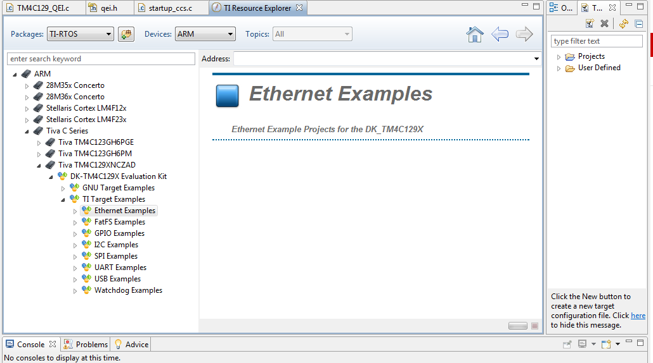Click the Tiva C Series chip icon
653x363 pixels.
pyautogui.click(x=38, y=130)
